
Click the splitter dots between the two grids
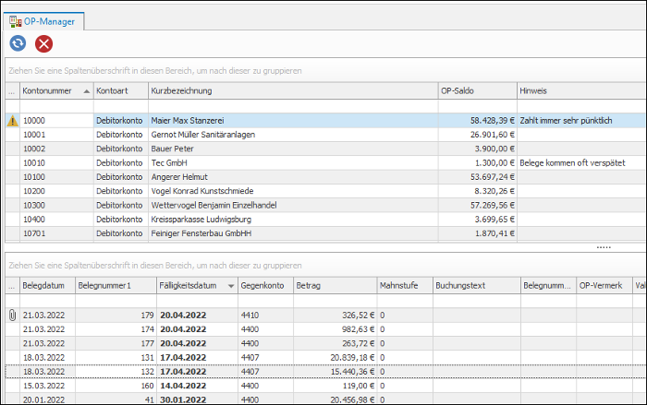[604, 247]
